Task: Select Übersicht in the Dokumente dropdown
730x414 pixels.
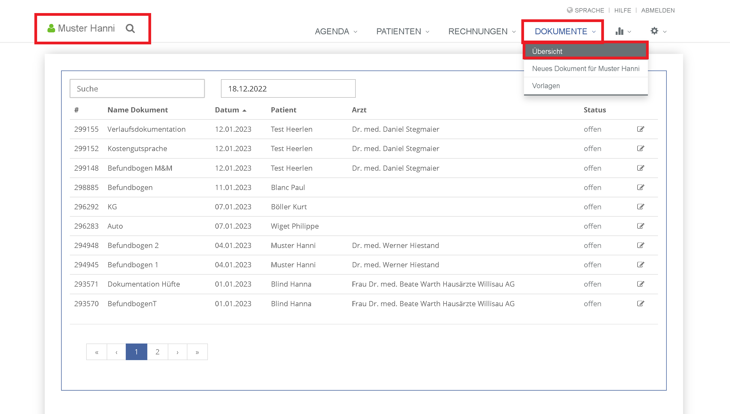Action: tap(585, 51)
